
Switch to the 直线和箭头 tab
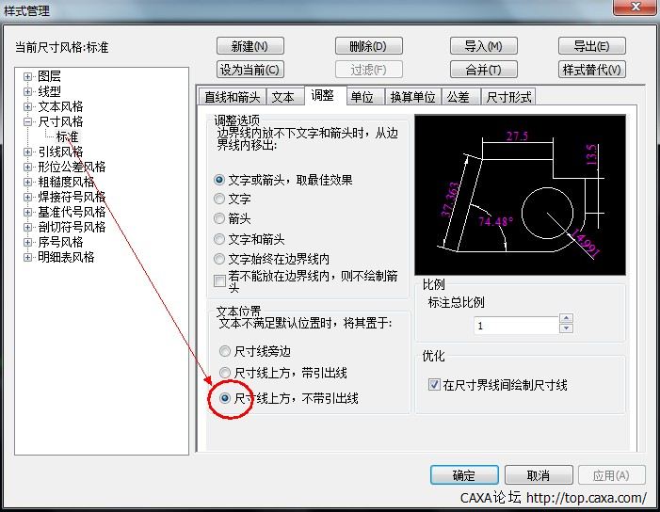coord(232,97)
